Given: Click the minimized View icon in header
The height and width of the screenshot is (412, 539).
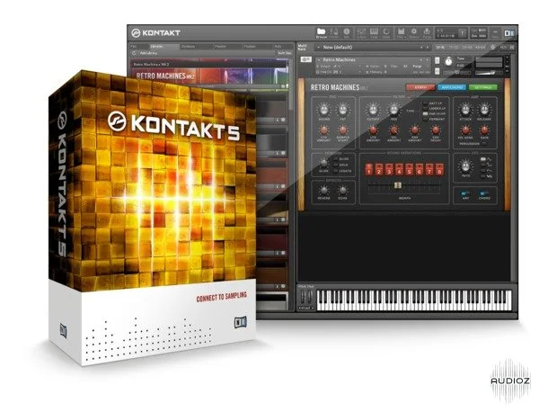Looking at the screenshot, I should coord(495,33).
